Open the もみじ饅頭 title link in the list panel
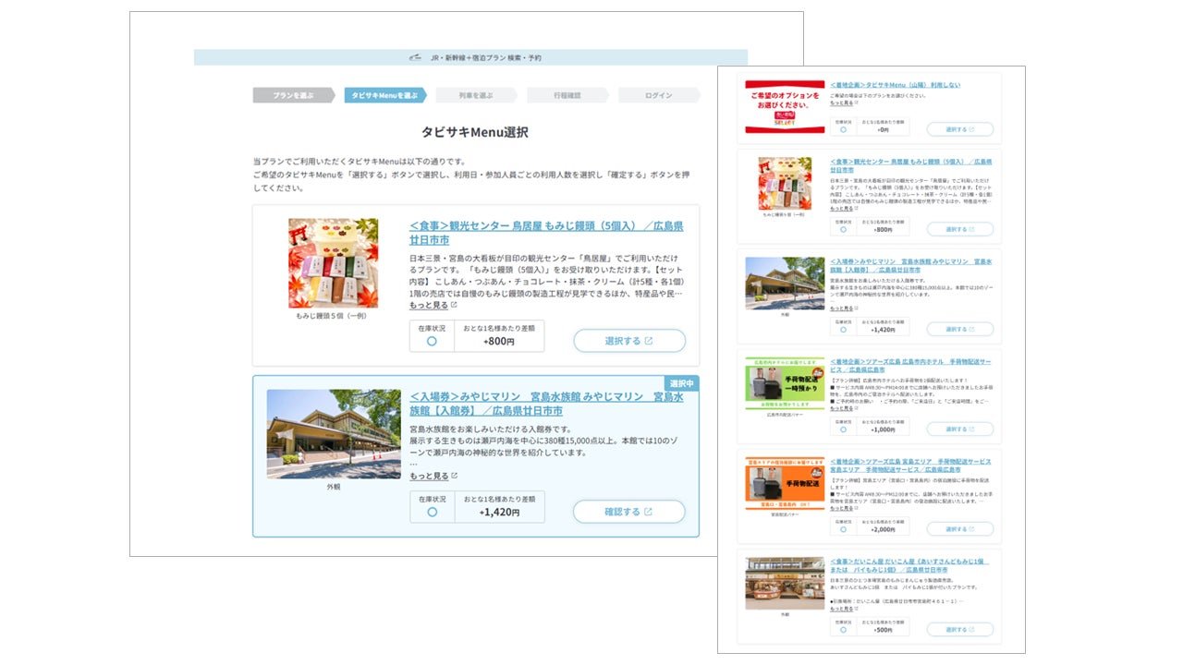 tap(911, 165)
